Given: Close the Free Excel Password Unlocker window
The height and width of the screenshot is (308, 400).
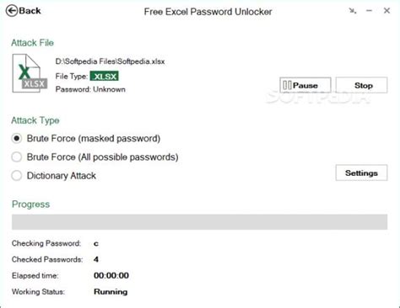Looking at the screenshot, I should 386,11.
